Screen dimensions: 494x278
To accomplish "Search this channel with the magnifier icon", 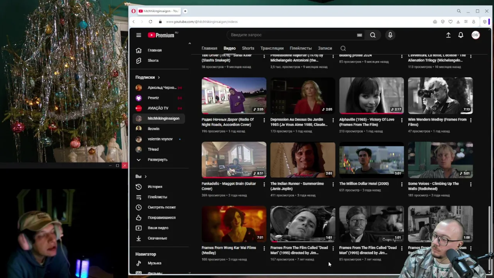I will (343, 48).
